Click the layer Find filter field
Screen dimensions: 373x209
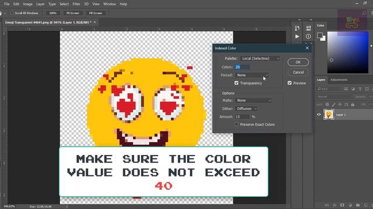[329, 89]
